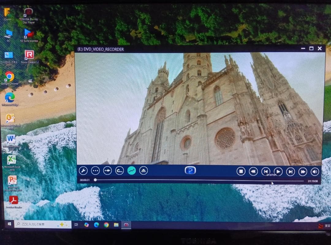The width and height of the screenshot is (331, 245).
Task: Skip to the next chapter
Action: (290, 172)
